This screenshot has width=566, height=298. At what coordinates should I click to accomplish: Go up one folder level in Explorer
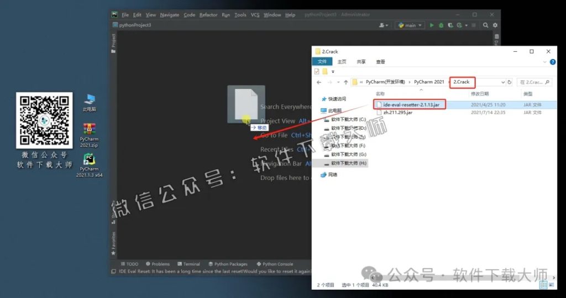click(x=346, y=82)
